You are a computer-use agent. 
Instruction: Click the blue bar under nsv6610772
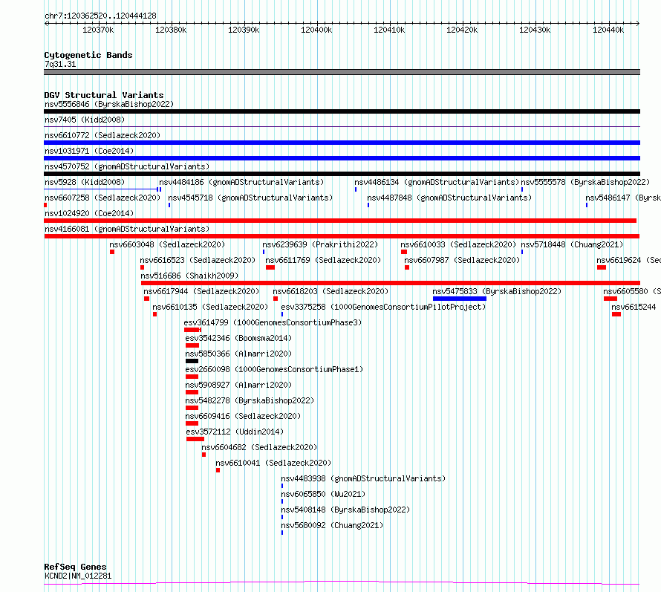click(342, 143)
